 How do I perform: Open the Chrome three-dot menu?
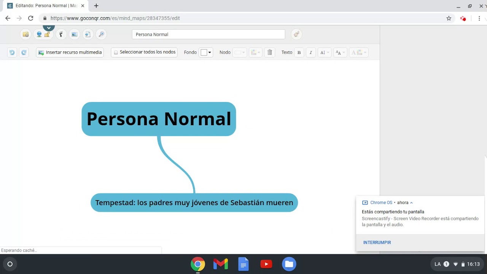click(x=479, y=18)
